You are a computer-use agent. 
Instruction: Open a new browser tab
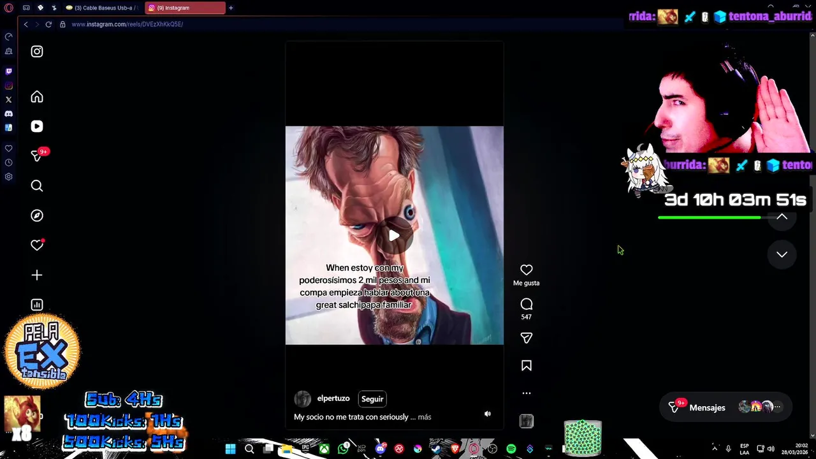click(x=231, y=8)
